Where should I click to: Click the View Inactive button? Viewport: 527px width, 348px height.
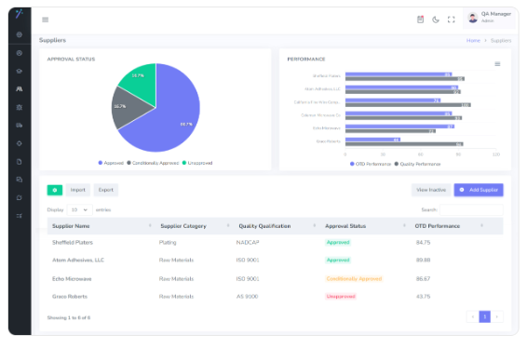[x=431, y=190]
